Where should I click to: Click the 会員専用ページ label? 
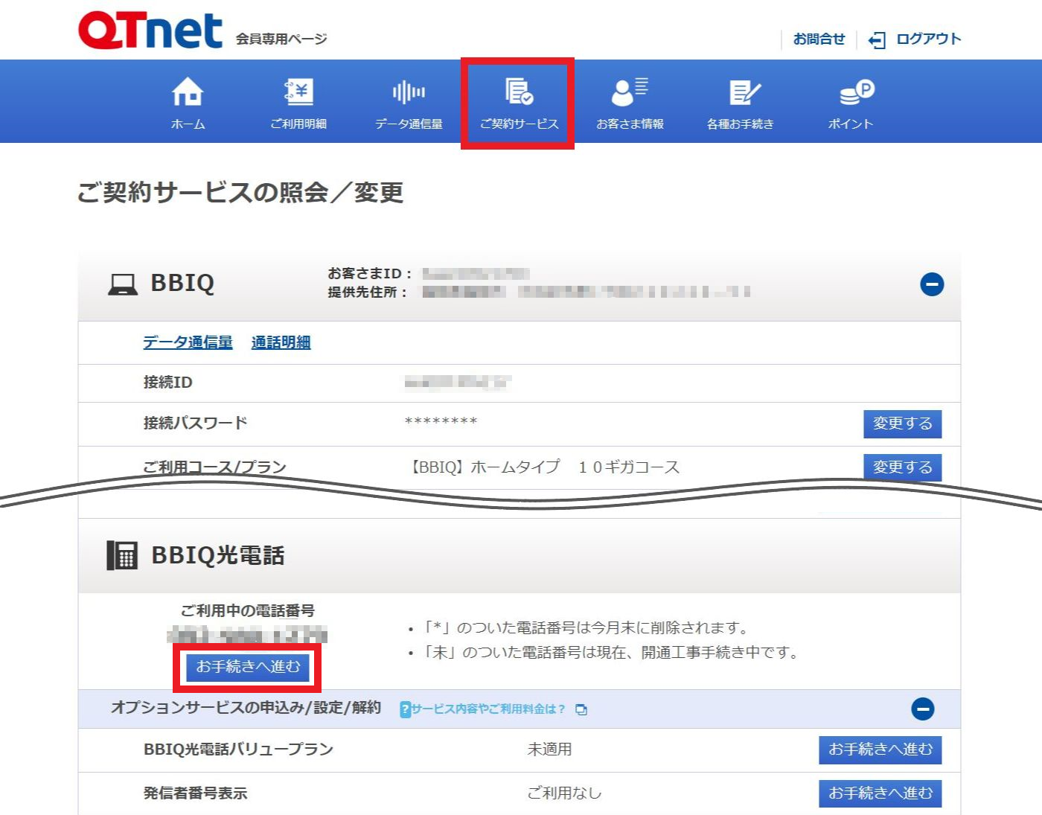tap(281, 39)
